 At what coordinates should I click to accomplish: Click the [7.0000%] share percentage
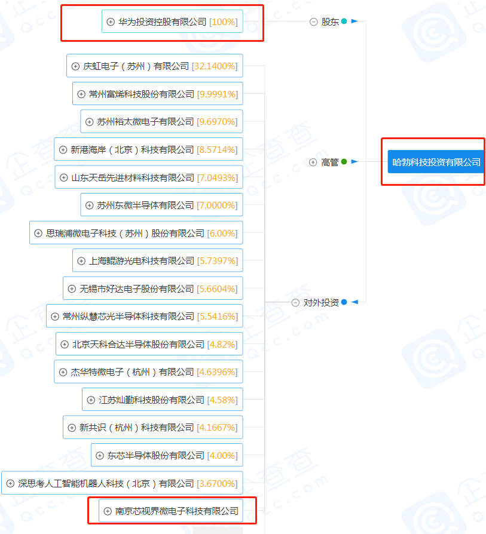217,205
